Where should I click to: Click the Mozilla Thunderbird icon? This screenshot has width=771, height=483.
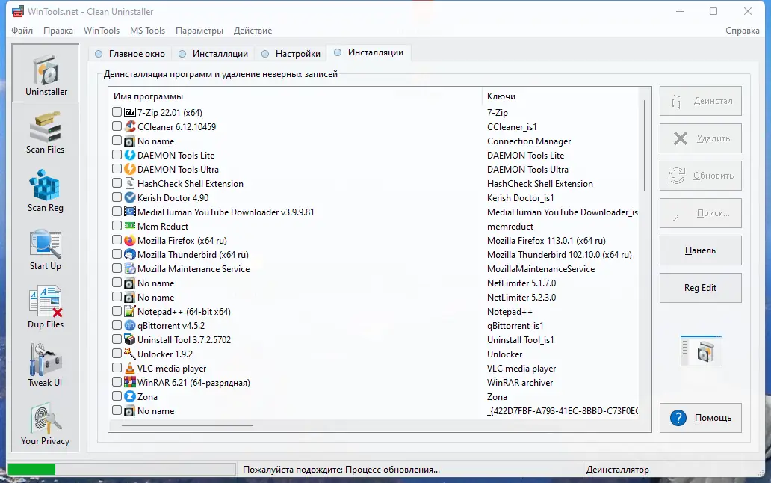click(130, 255)
